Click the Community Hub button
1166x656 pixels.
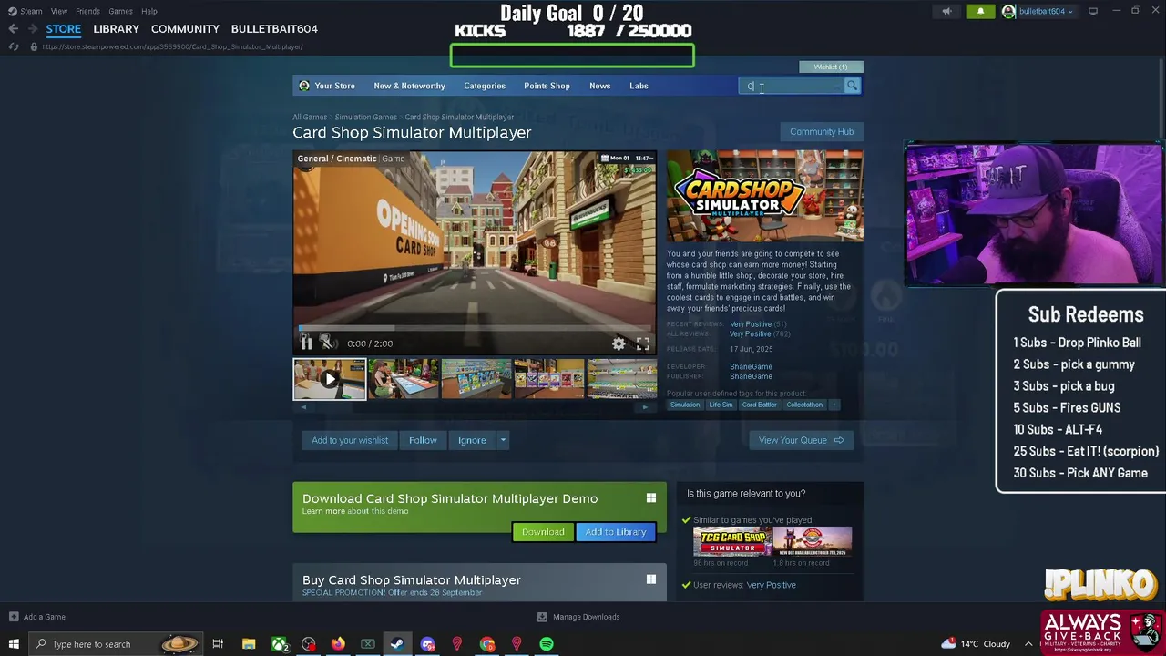[x=822, y=132]
